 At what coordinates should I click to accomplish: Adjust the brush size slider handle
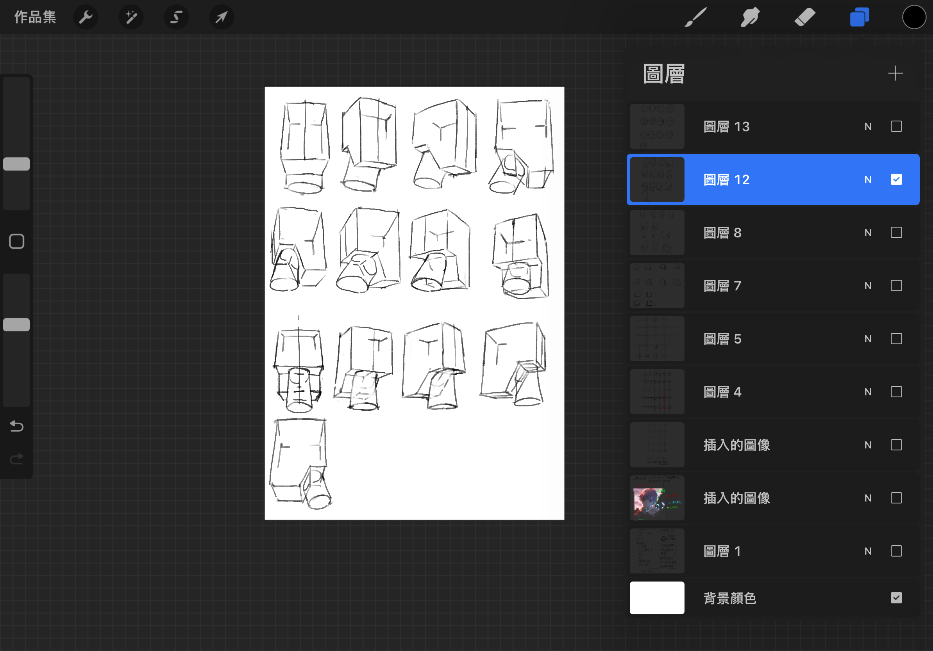[17, 164]
